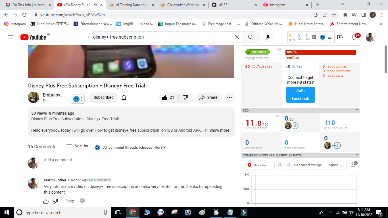388x218 pixels.
Task: Switch to the Instagram tab
Action: point(286,5)
